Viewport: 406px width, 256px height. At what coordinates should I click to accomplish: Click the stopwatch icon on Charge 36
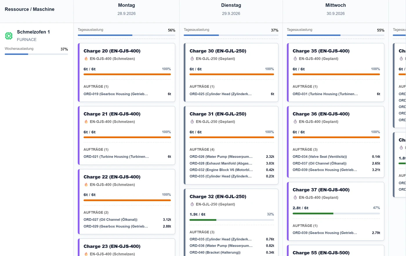pos(295,122)
